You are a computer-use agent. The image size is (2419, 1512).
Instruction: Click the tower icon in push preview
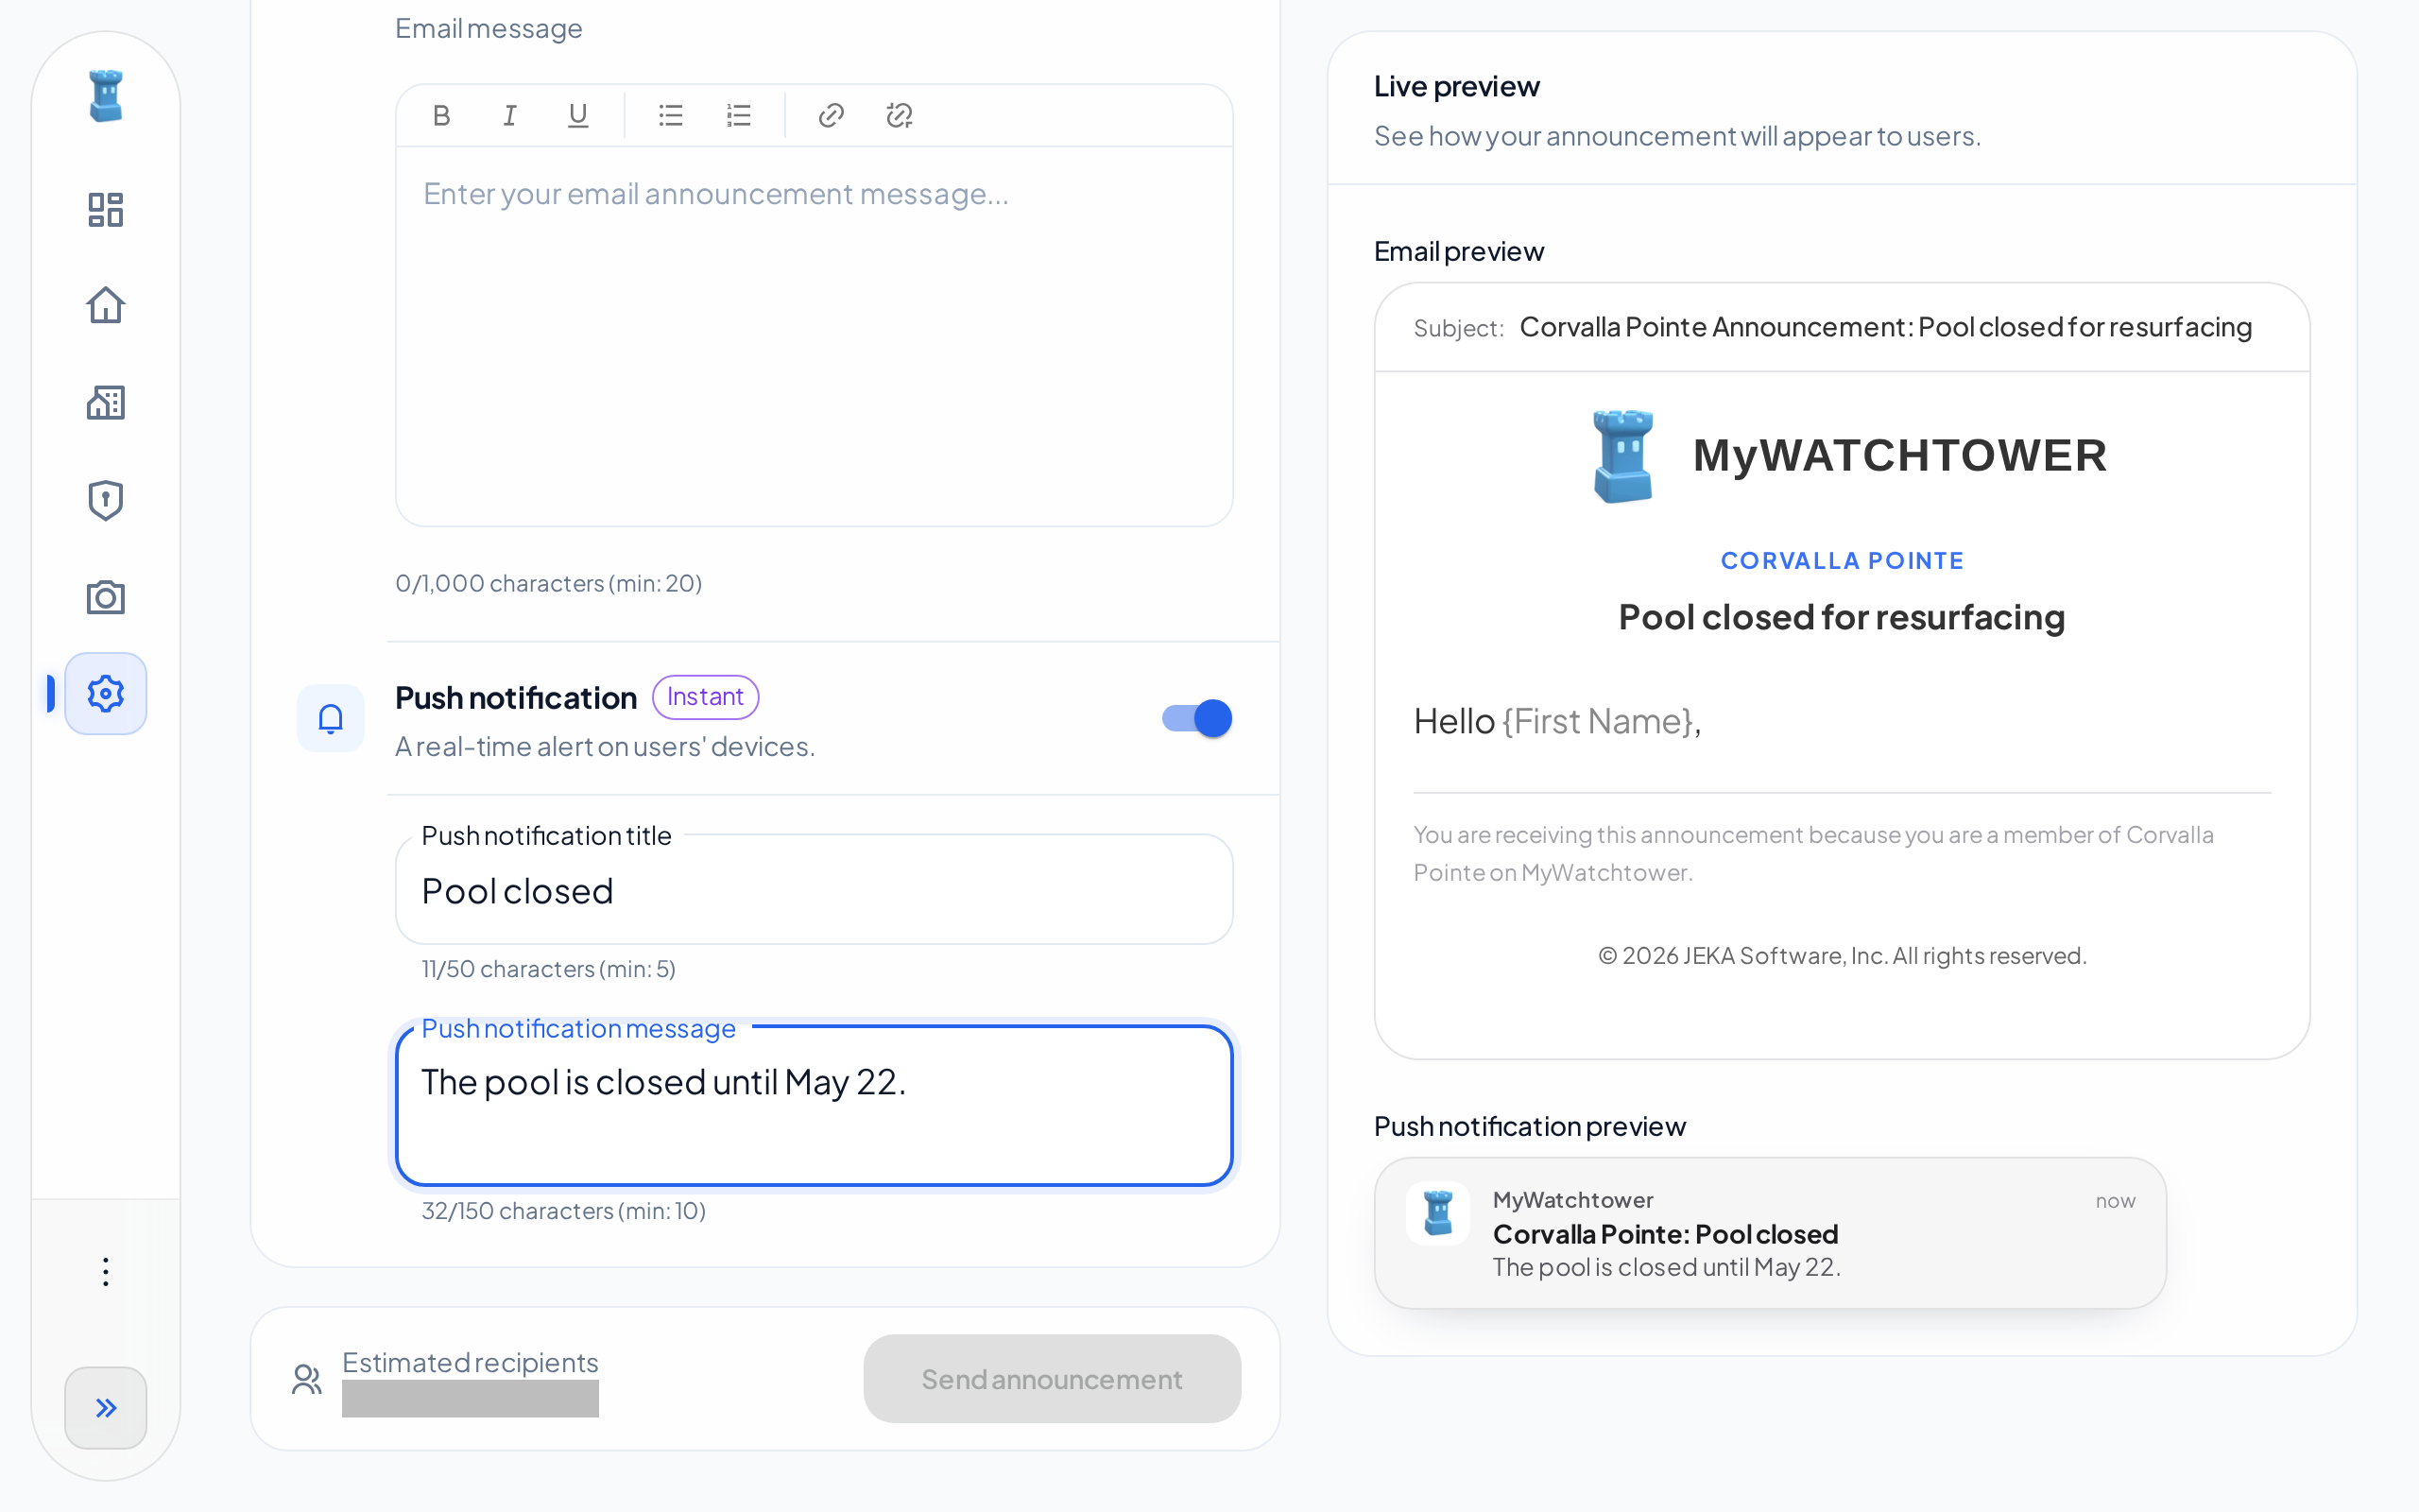[1437, 1213]
